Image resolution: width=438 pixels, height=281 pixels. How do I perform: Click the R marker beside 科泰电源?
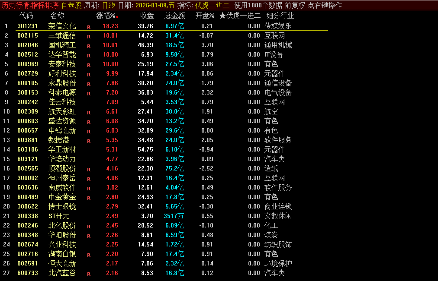coord(89,94)
